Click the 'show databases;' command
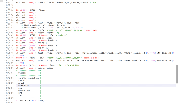The width and height of the screenshot is (178, 103). click(46, 68)
